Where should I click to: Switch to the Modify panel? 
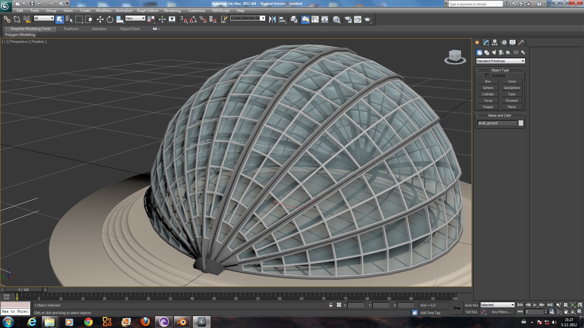(486, 43)
